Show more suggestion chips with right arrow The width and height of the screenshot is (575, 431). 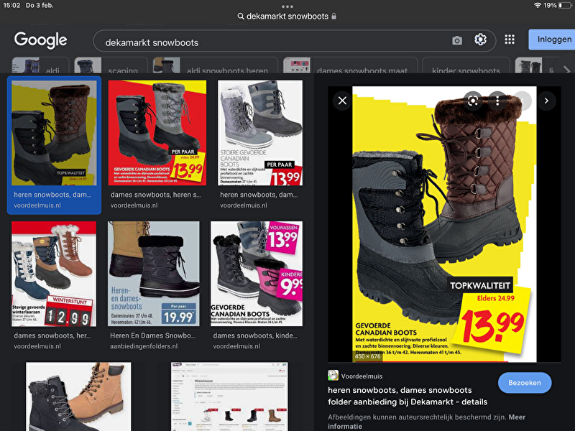pyautogui.click(x=566, y=70)
